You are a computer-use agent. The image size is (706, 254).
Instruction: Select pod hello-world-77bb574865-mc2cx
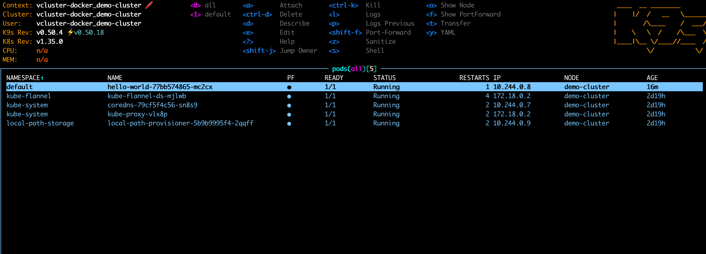[160, 87]
